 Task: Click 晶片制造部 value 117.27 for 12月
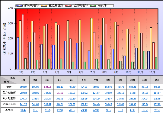[x=157, y=93]
